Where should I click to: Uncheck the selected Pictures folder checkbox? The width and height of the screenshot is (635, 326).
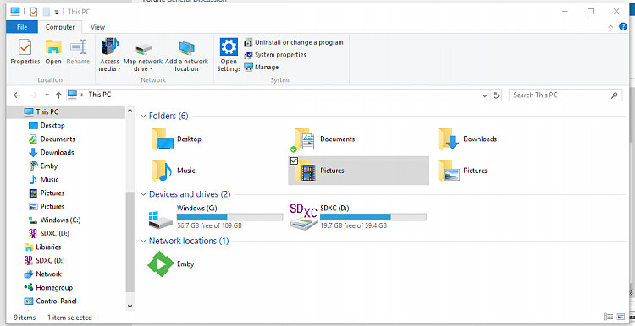pyautogui.click(x=295, y=161)
